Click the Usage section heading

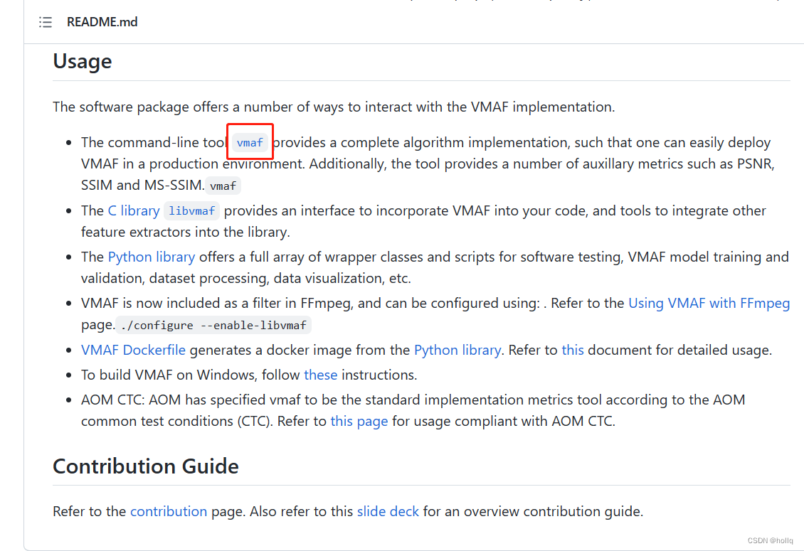pyautogui.click(x=82, y=62)
